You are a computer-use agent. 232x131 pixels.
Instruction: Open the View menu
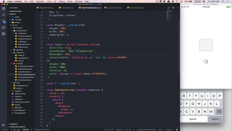point(49,1)
